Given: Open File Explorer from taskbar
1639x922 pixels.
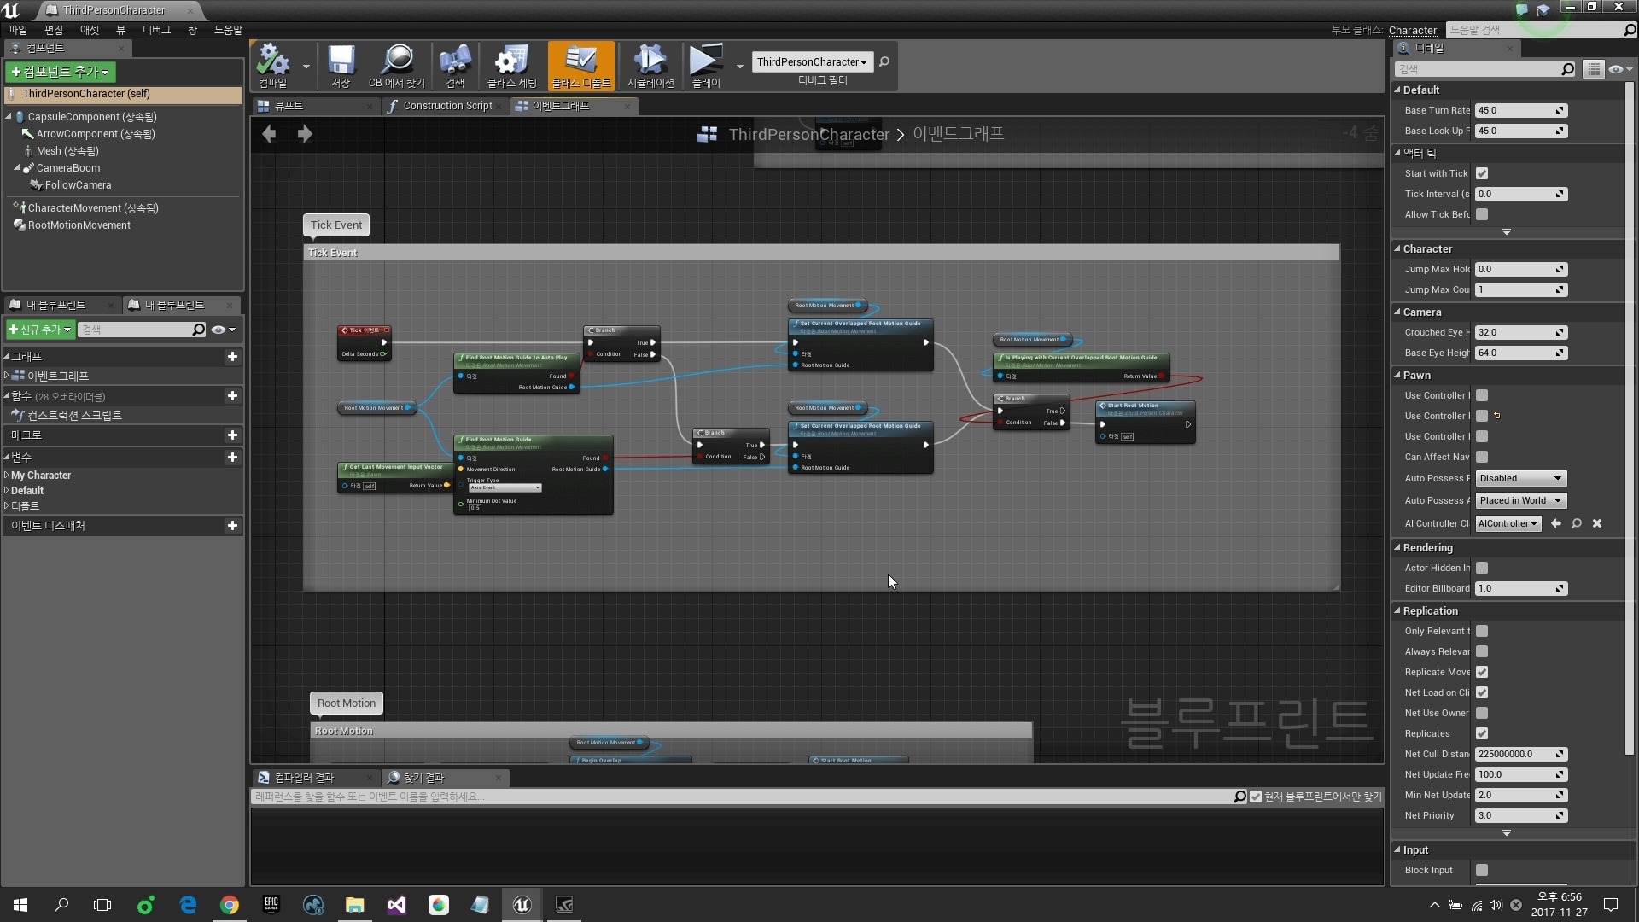Looking at the screenshot, I should [354, 905].
